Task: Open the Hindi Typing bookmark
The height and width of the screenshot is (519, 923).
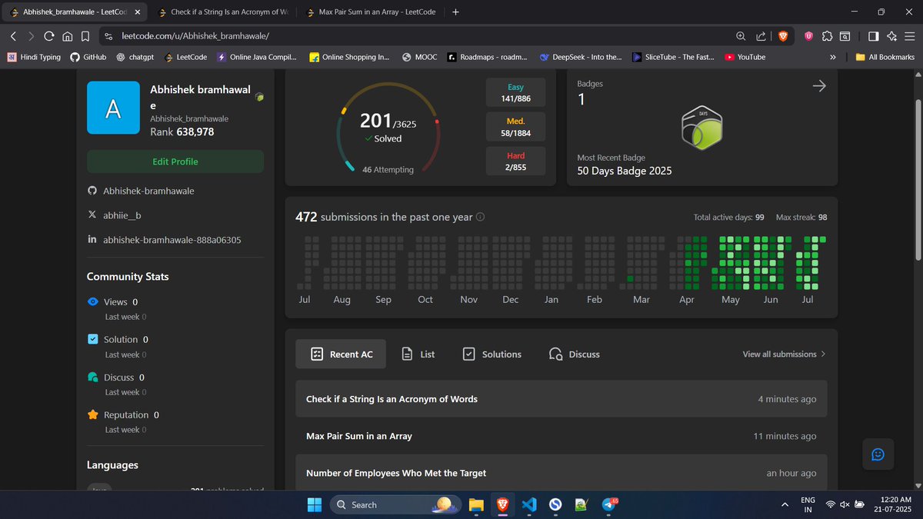Action: coord(35,57)
